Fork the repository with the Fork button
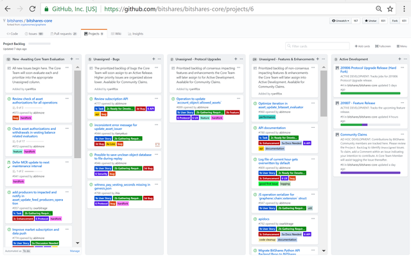 coord(395,21)
